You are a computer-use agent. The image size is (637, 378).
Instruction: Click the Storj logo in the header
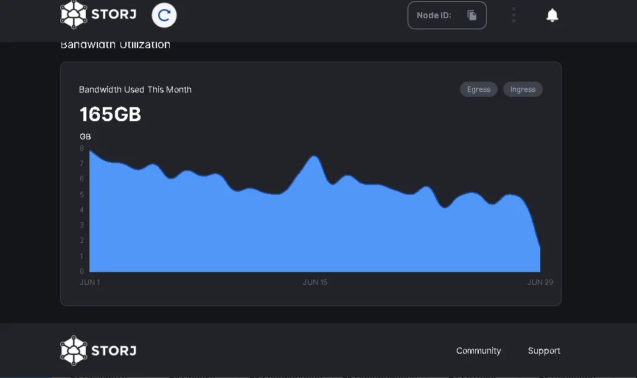point(97,15)
